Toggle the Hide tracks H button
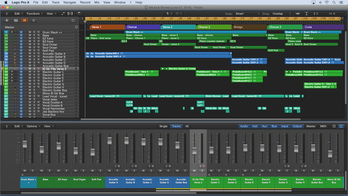The height and width of the screenshot is (196, 348). (25, 21)
